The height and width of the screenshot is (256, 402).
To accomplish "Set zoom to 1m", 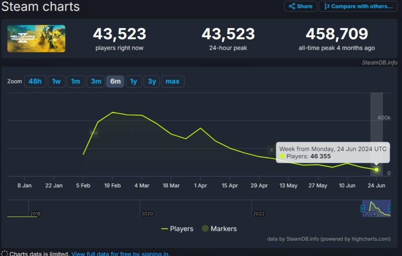I will click(76, 81).
